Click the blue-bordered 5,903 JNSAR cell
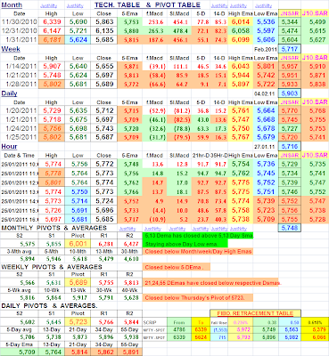 [x=290, y=93]
